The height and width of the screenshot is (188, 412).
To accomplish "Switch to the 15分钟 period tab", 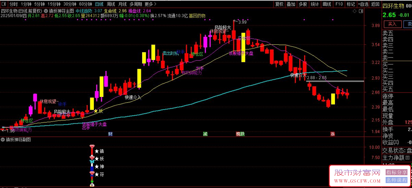I will tap(54, 4).
